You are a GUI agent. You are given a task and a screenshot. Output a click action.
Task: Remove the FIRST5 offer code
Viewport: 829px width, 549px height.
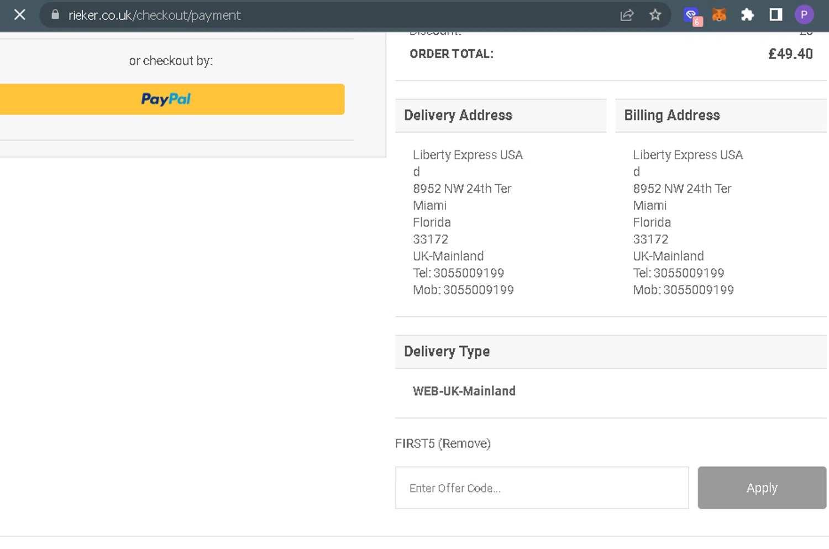point(464,443)
